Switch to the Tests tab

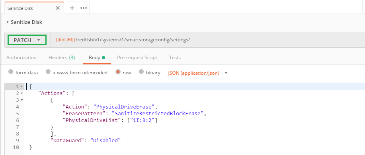[x=175, y=58]
